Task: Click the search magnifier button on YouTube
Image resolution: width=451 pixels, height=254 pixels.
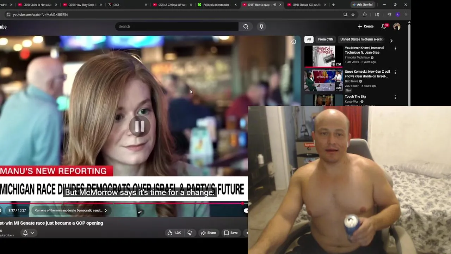Action: point(246,26)
